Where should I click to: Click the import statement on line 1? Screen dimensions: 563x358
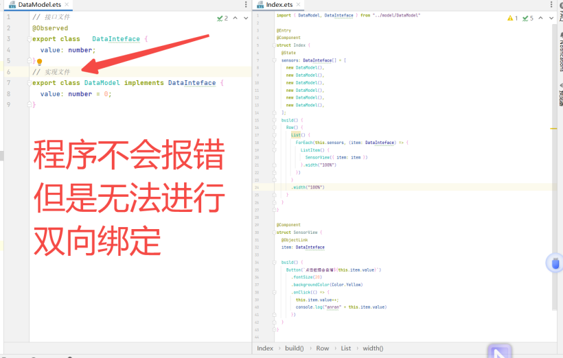click(348, 15)
